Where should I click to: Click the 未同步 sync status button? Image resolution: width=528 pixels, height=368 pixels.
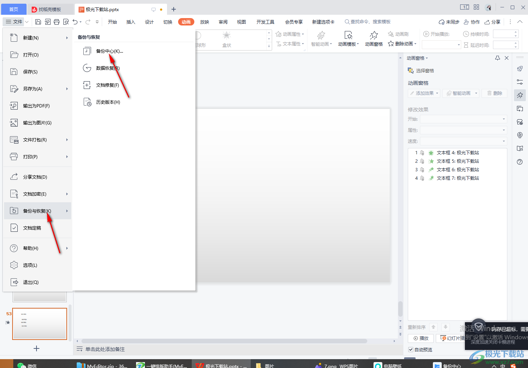(449, 22)
